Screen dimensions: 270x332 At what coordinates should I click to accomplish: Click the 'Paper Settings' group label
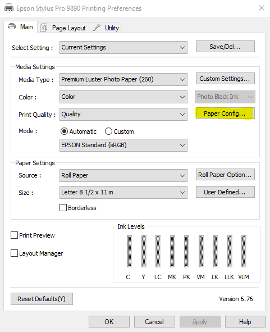point(35,163)
